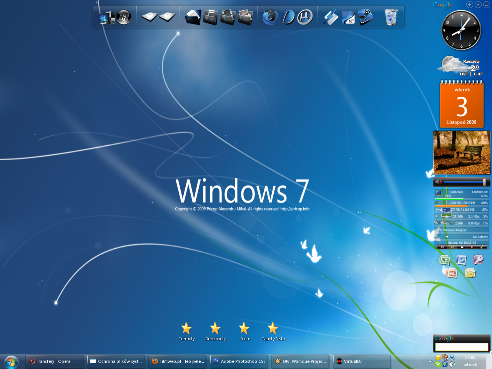
Task: Open the pictures folder in the dock
Action: 245,17
